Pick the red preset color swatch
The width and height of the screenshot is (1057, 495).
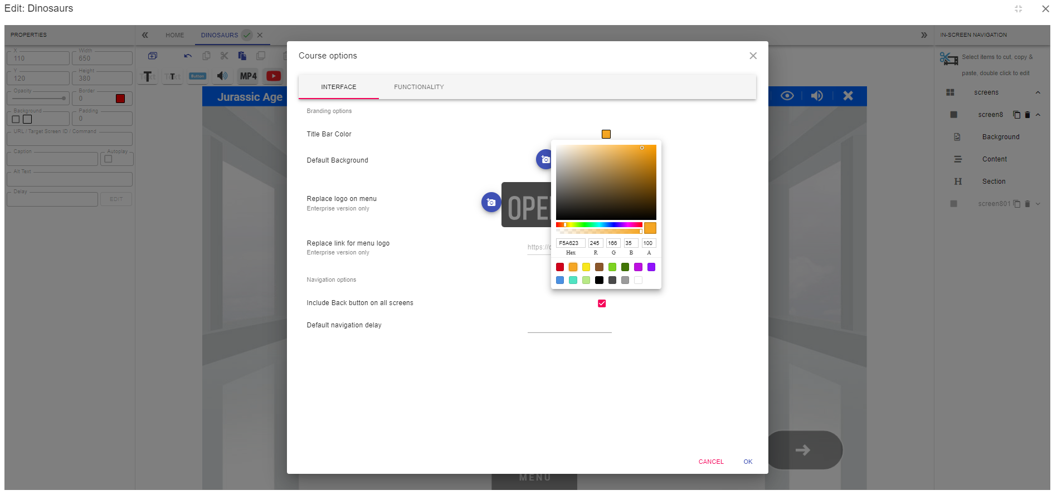pos(560,267)
